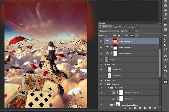The image size is (169, 112).
Task: Click the link layers icon at panel bottom
Action: tap(125, 108)
